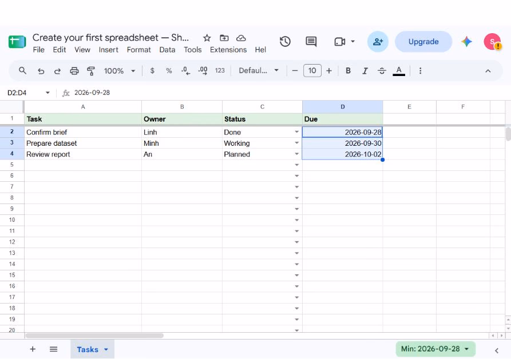Screen dimensions: 511x359
Task: Open the account avatar
Action: point(492,42)
